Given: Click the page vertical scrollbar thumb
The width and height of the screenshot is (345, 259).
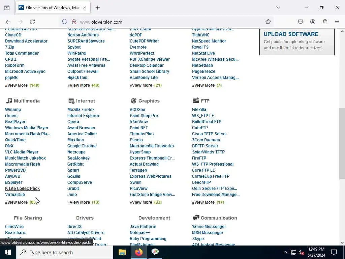Looking at the screenshot, I should (x=342, y=143).
